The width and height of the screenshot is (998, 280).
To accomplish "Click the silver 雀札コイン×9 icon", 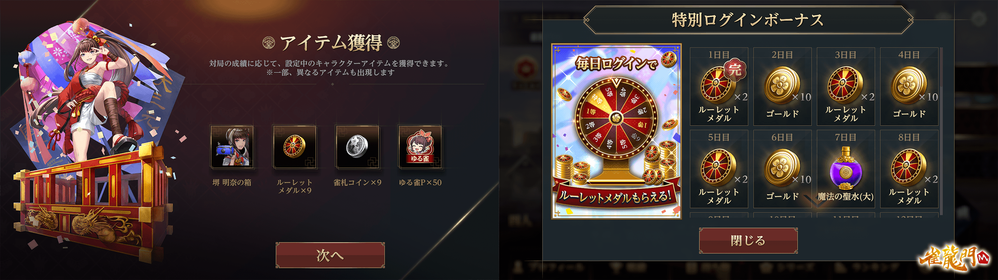I will (x=357, y=147).
